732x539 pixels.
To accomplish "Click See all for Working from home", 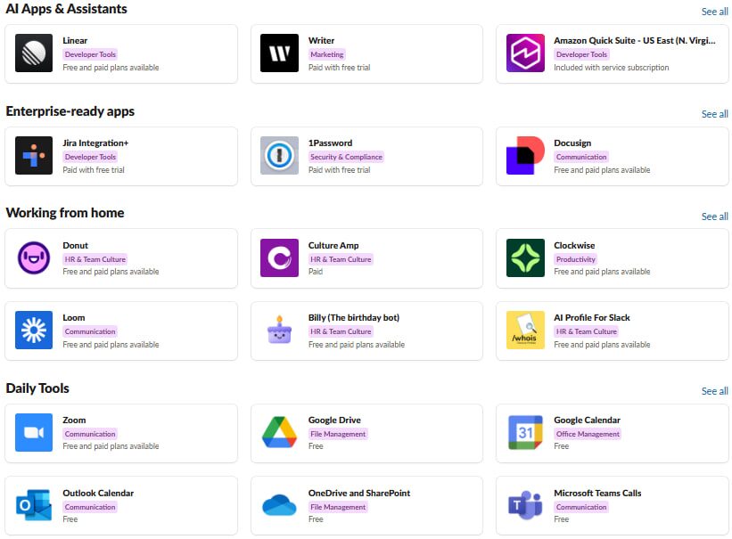I will pyautogui.click(x=714, y=216).
